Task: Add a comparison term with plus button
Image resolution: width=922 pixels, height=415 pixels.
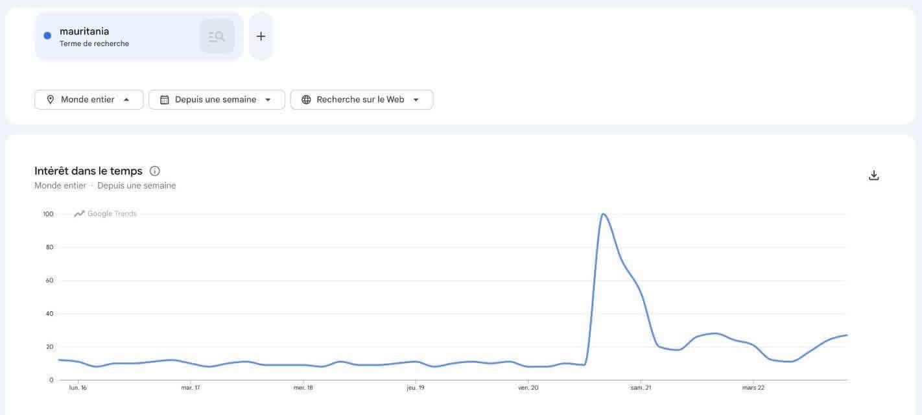Action: 261,36
